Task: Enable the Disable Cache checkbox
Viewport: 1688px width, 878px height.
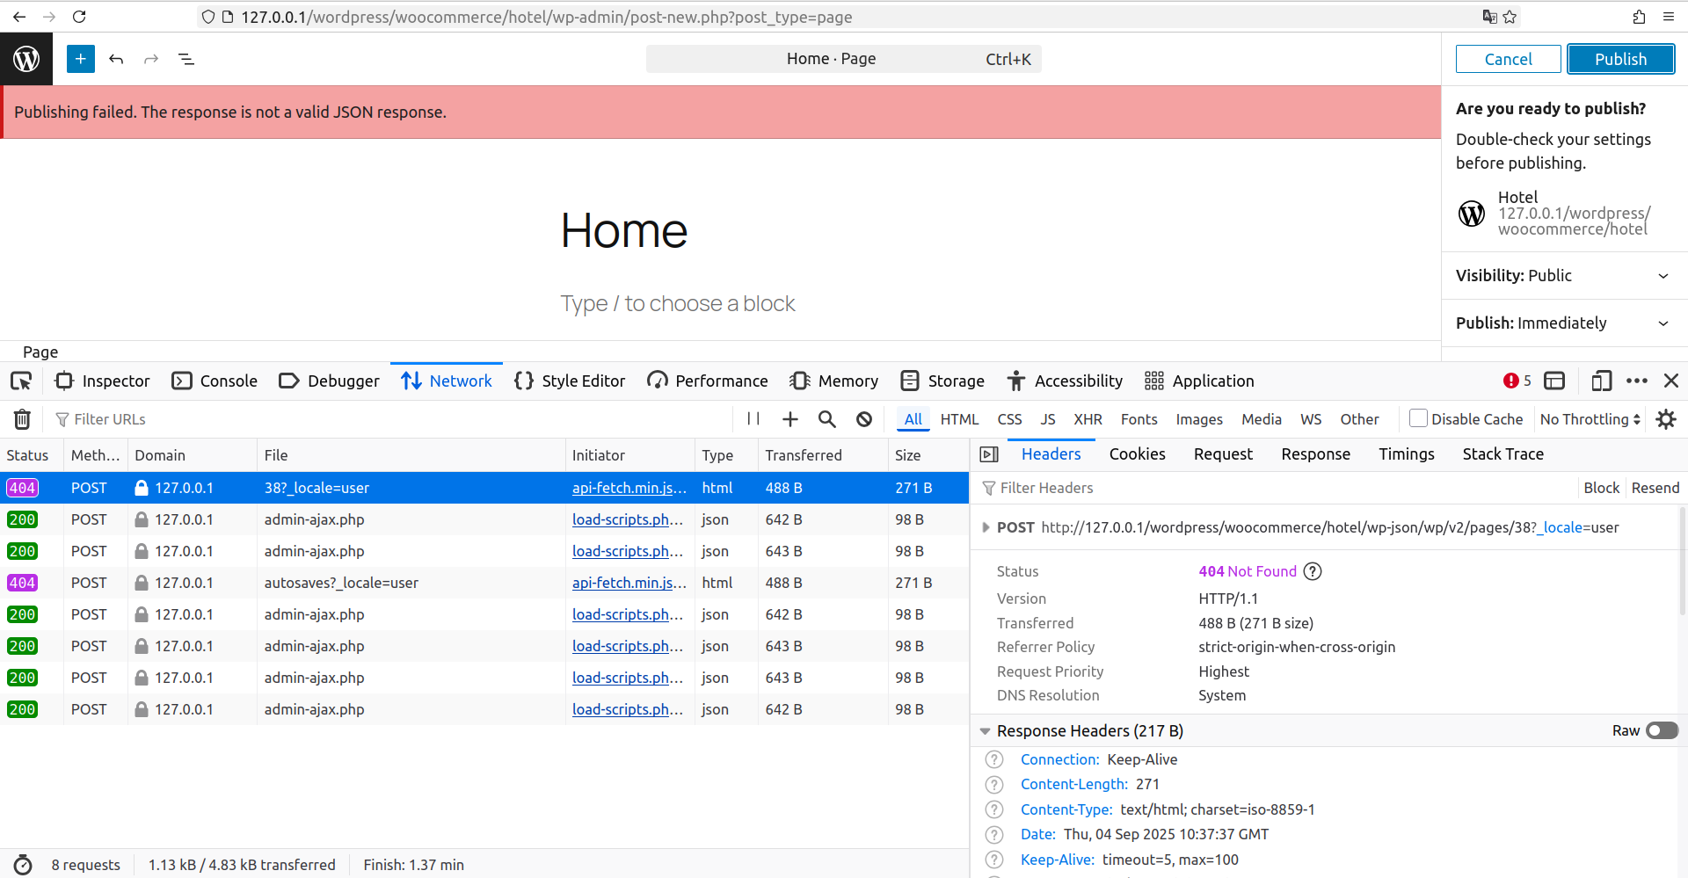Action: coord(1418,418)
